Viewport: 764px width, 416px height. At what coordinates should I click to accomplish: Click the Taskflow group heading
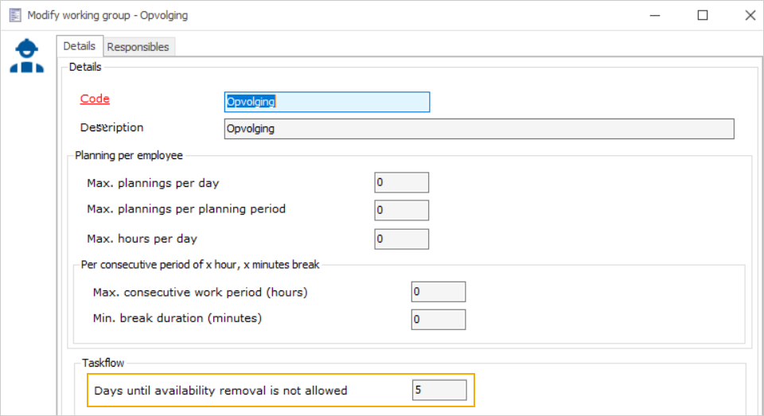tap(103, 363)
